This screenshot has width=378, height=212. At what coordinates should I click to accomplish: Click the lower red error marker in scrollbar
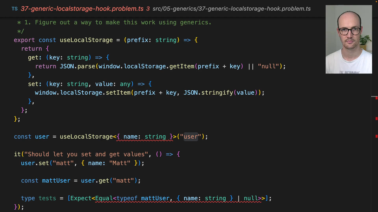point(376,136)
